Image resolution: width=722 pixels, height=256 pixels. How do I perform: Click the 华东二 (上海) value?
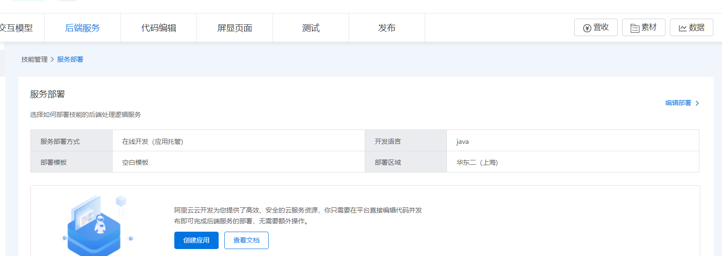[477, 163]
